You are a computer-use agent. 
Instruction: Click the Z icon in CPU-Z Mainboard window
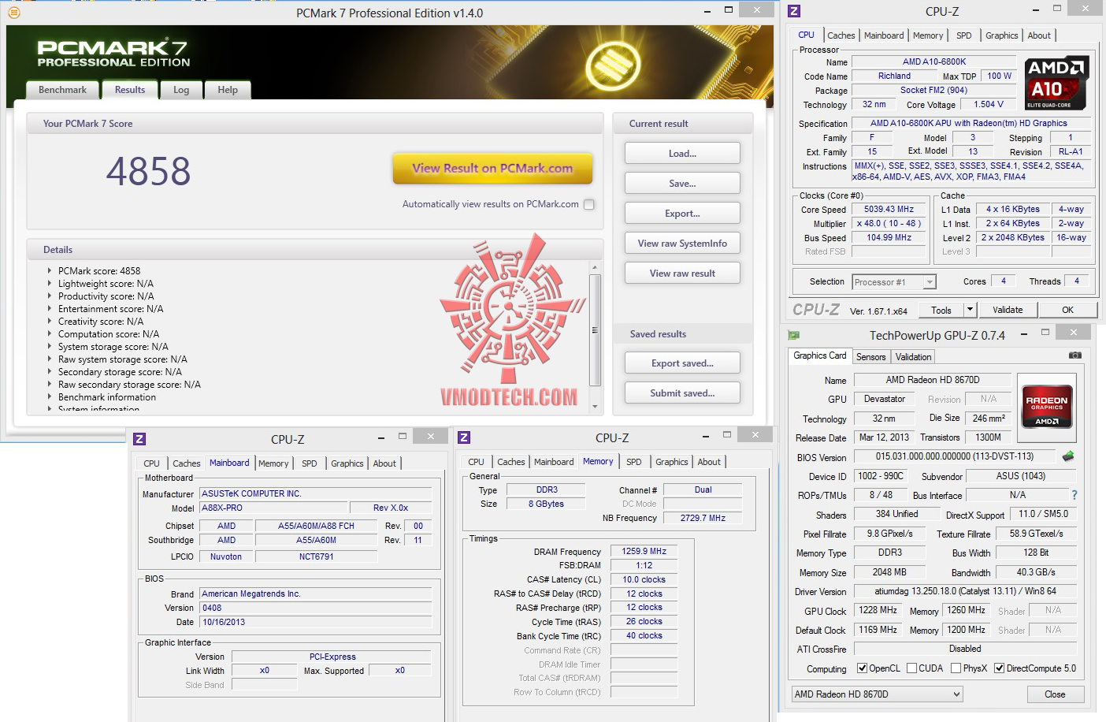coord(139,439)
